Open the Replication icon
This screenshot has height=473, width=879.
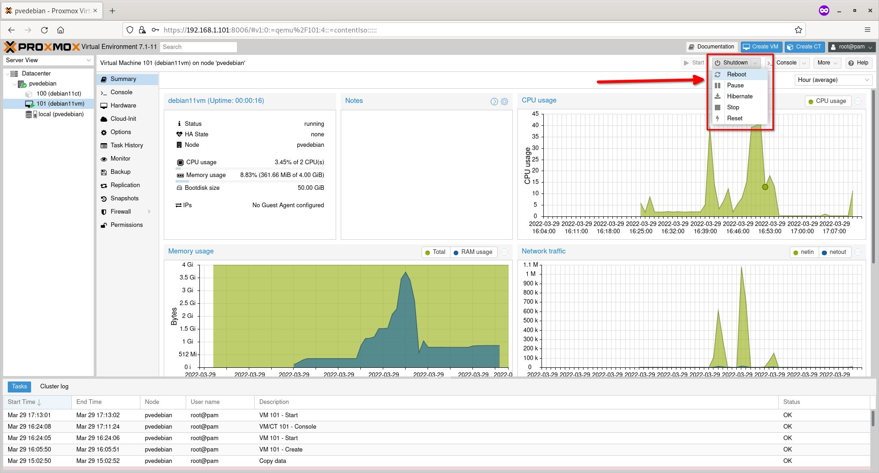click(104, 185)
